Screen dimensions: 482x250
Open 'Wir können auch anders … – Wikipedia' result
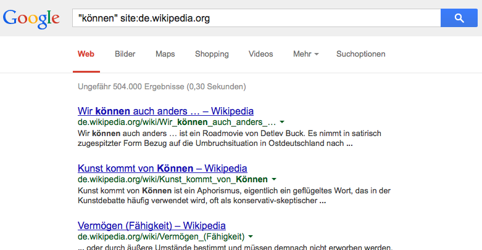[165, 111]
